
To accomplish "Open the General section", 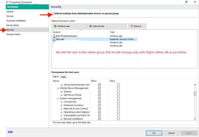I will tap(27, 12).
